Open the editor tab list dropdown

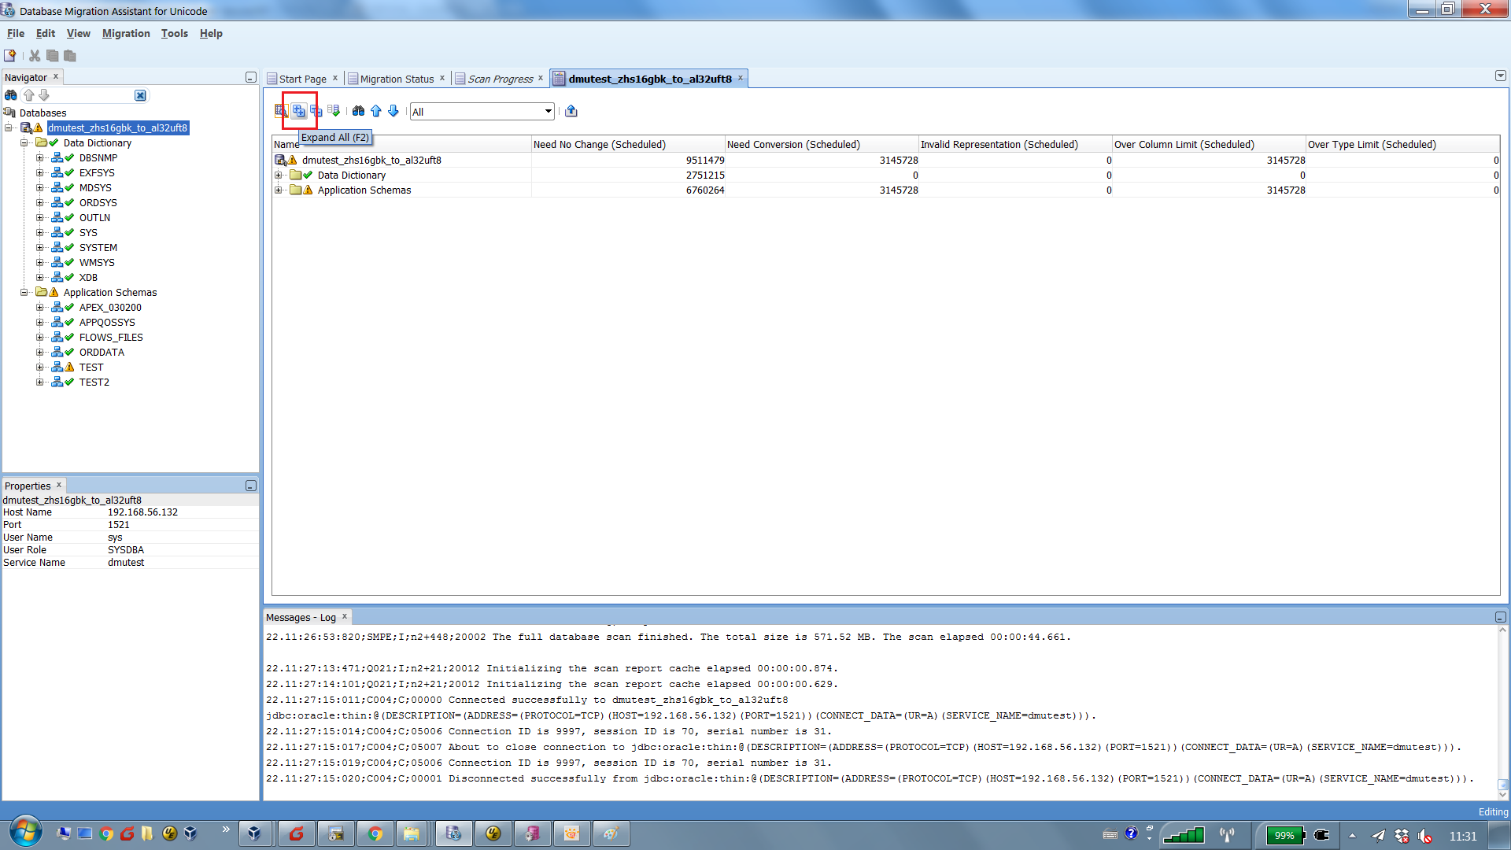pos(1501,76)
